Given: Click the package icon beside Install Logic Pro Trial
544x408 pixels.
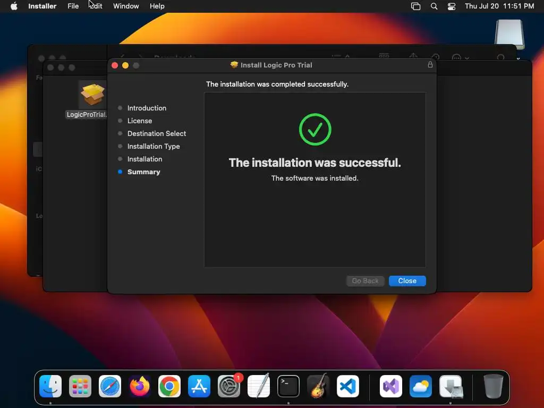Looking at the screenshot, I should [234, 65].
